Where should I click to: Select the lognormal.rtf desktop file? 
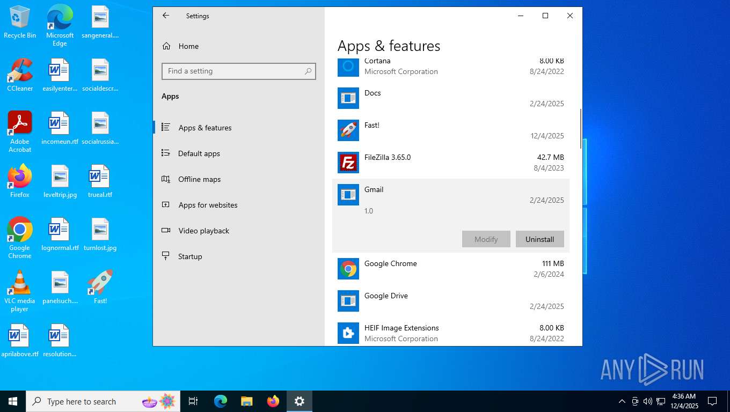(x=60, y=234)
